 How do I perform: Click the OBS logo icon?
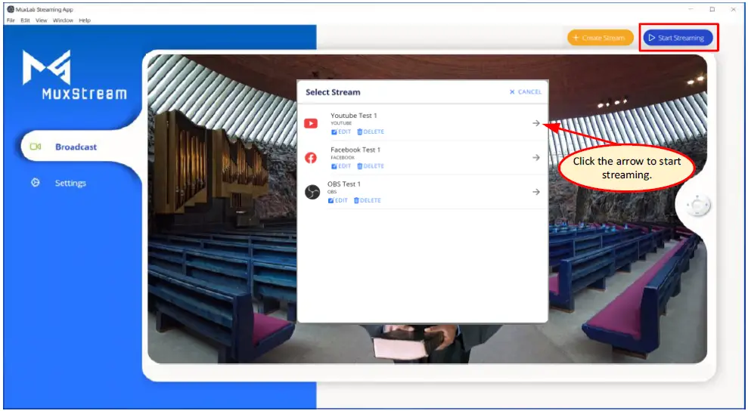tap(312, 192)
